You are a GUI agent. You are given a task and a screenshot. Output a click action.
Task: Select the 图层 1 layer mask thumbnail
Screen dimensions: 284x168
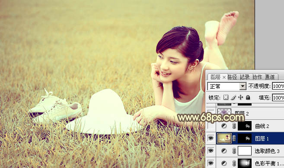pyautogui.click(x=245, y=138)
